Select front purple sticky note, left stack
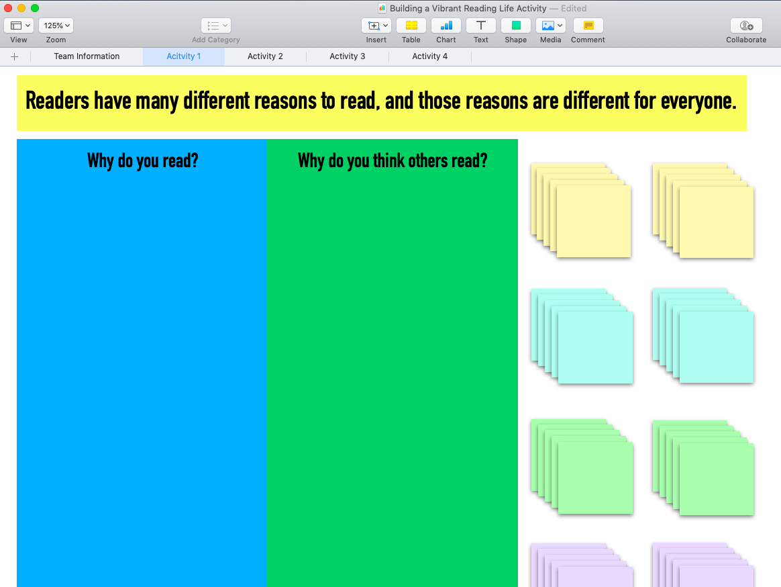The height and width of the screenshot is (587, 781). [595, 577]
